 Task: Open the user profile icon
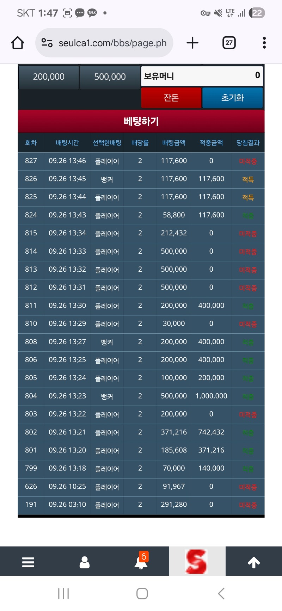85,562
